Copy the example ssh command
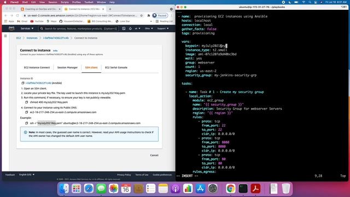The width and height of the screenshot is (350, 197). [26, 123]
